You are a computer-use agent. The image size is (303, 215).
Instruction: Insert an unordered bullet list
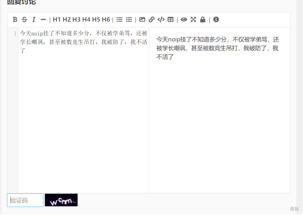(119, 19)
